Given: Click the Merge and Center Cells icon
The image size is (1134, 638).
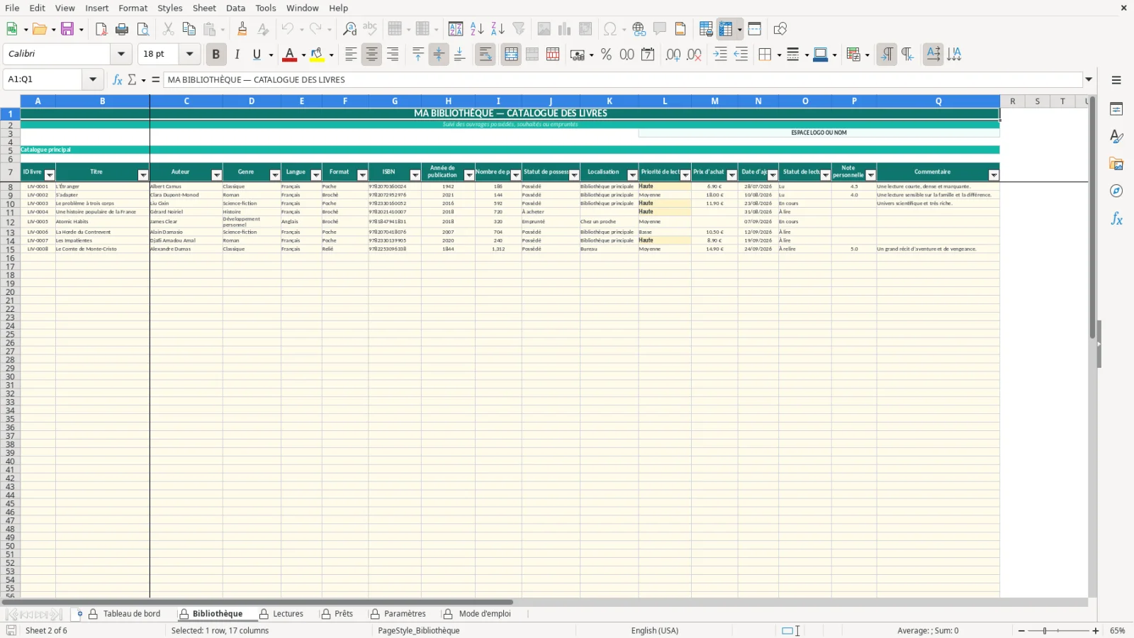Looking at the screenshot, I should pos(511,55).
